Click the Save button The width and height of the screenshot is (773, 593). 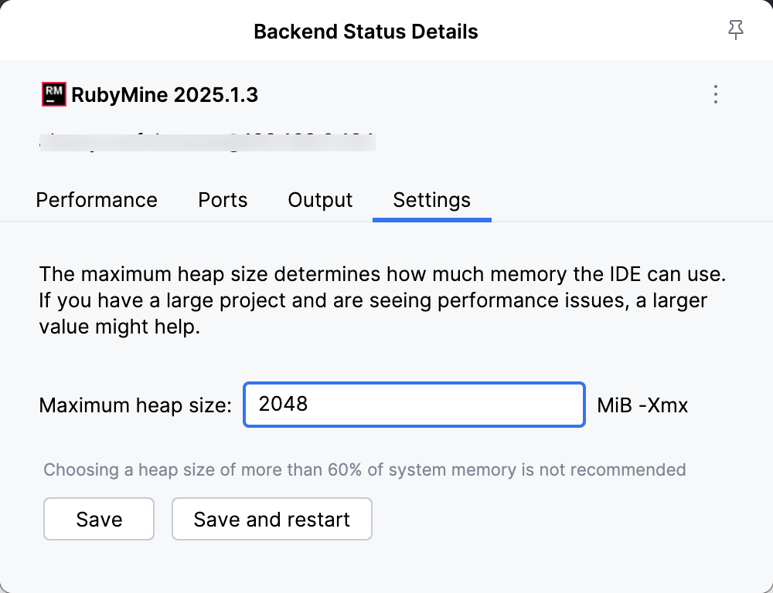pyautogui.click(x=98, y=519)
